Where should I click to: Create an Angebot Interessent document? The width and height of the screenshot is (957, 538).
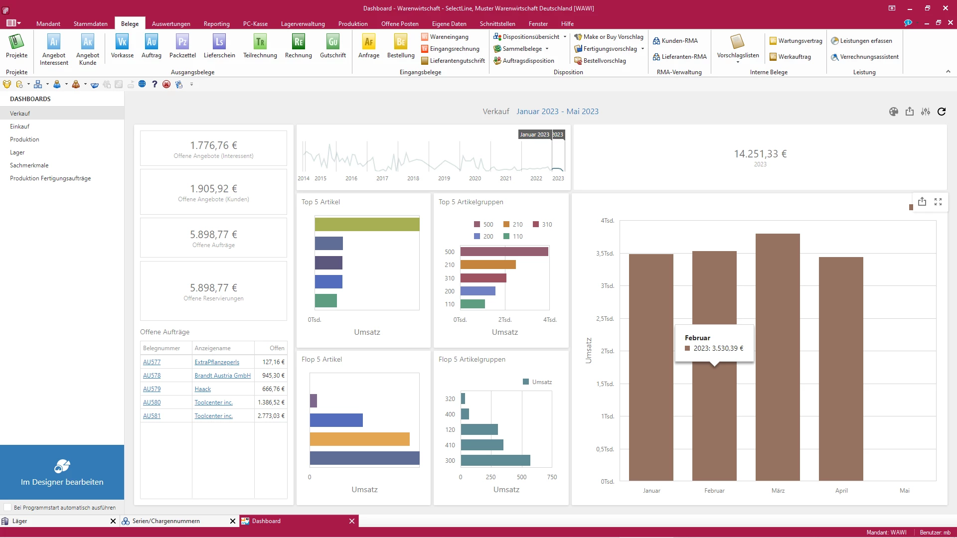click(54, 49)
